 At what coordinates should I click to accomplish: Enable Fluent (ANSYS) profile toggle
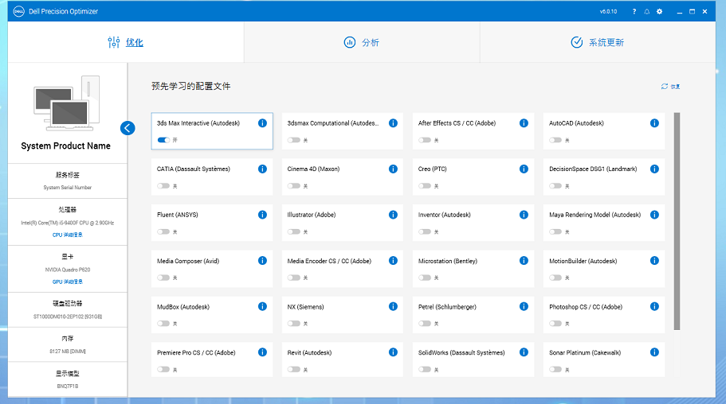click(x=163, y=231)
